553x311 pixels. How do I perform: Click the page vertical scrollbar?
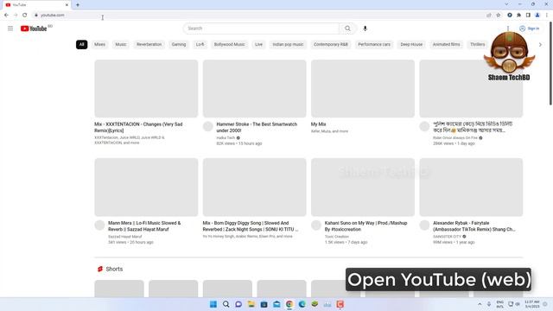coord(550,63)
